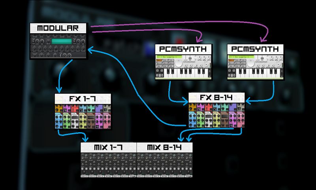Select the MIX 8-14 mixer label

(x=164, y=148)
